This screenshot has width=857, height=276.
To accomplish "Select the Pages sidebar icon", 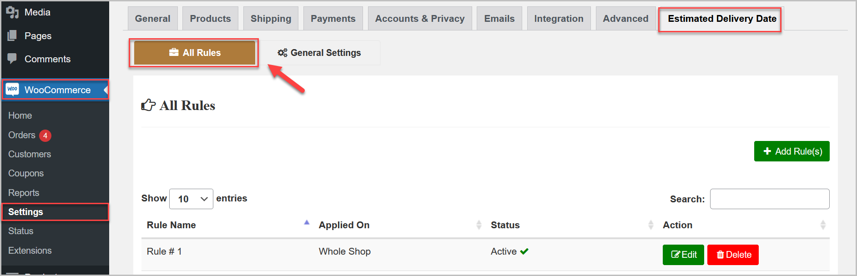I will (12, 35).
